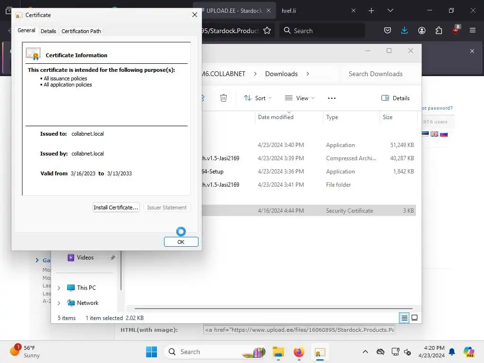Click the horizontal scrollbar in Explorer
This screenshot has height=363, width=484.
coord(274,308)
